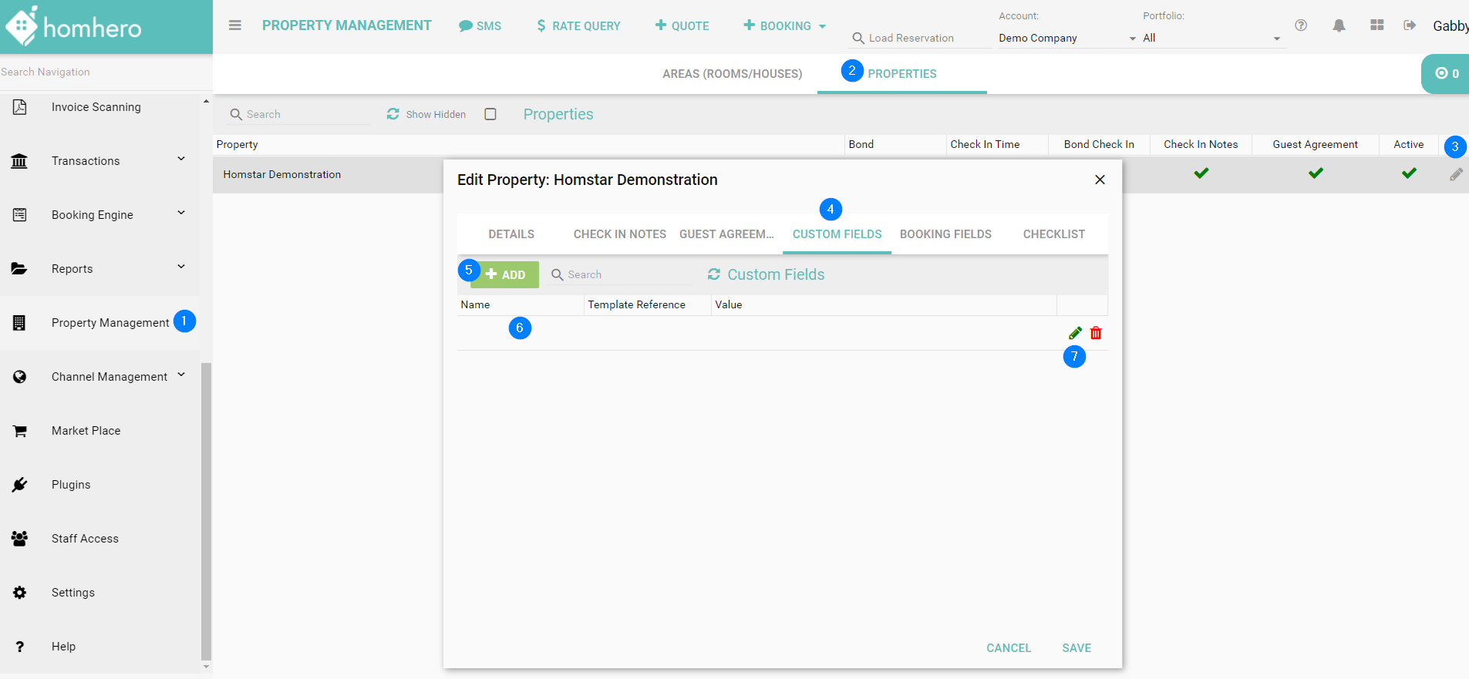This screenshot has height=679, width=1469.
Task: Open the Account Demo Company dropdown
Action: pyautogui.click(x=1067, y=38)
